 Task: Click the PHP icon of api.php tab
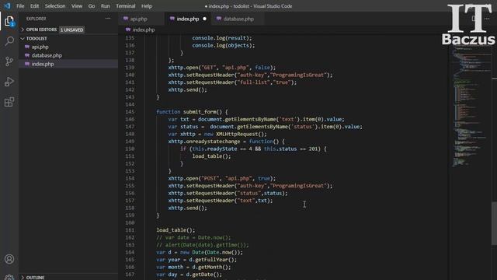[126, 19]
